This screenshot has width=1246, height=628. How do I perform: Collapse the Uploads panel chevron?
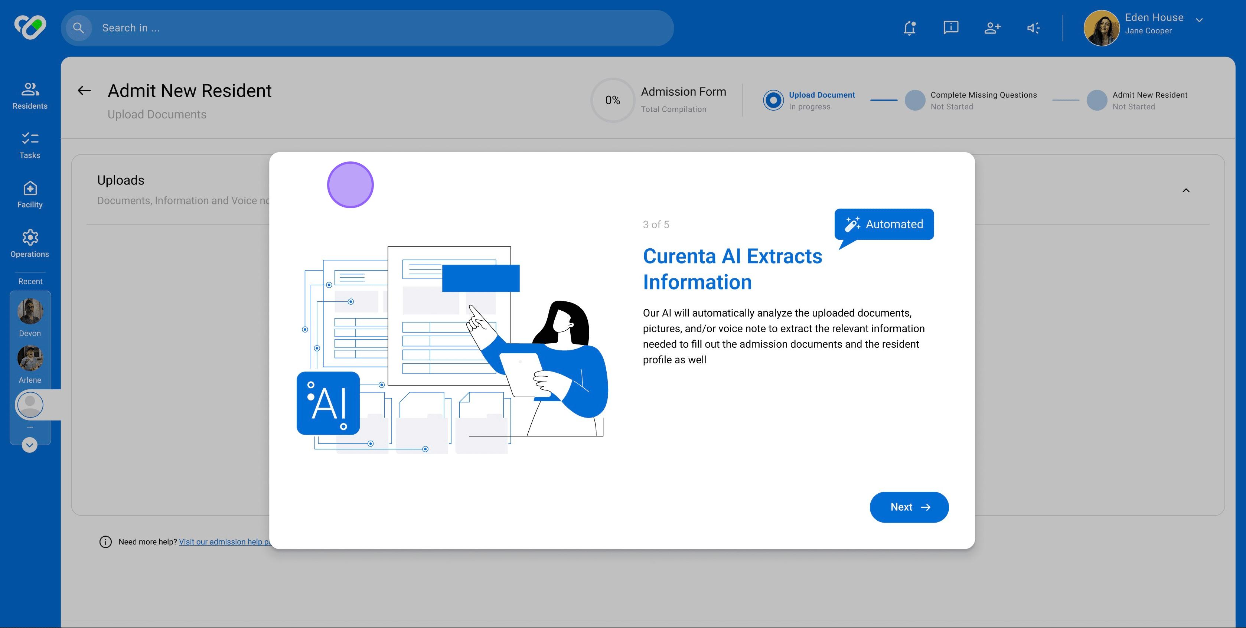click(x=1186, y=190)
